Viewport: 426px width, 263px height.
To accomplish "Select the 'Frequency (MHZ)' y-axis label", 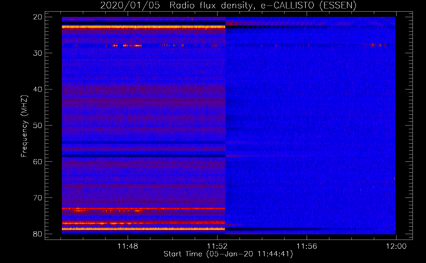I will [24, 126].
